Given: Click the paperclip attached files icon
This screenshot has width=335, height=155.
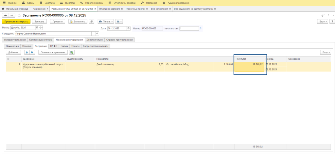Looking at the screenshot, I should [x=92, y=22].
